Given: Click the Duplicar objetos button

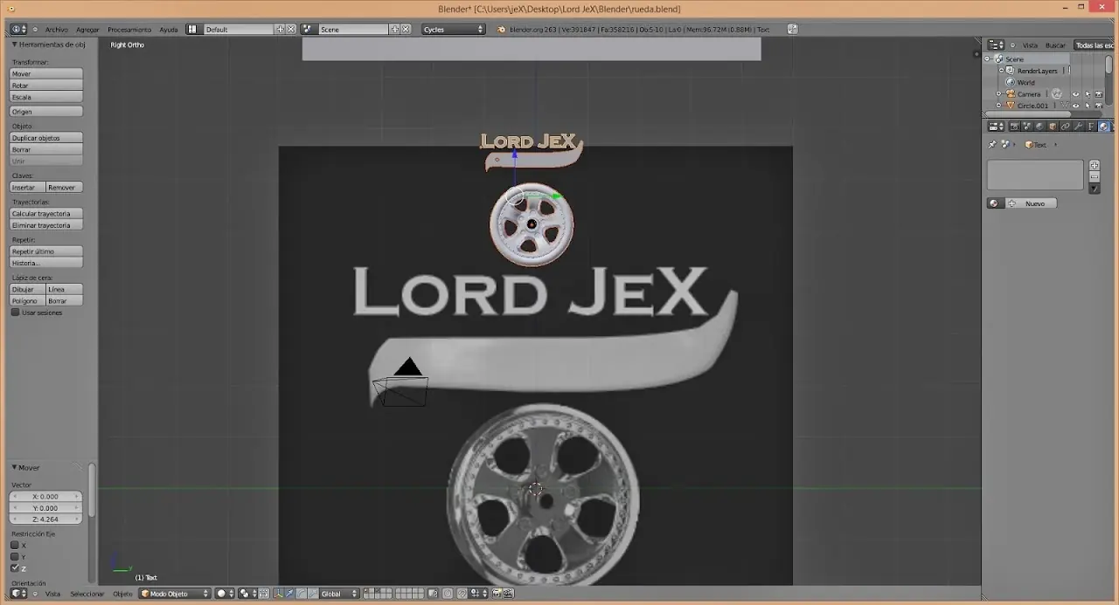Looking at the screenshot, I should point(46,138).
